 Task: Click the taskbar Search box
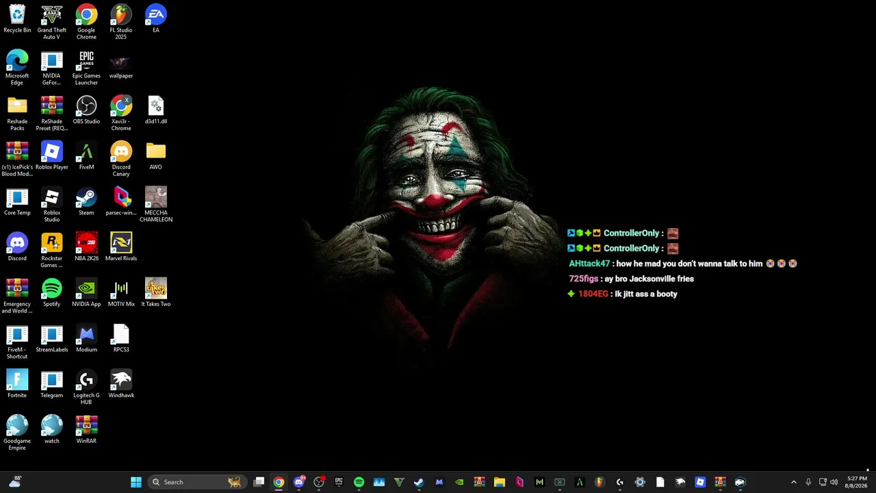pyautogui.click(x=196, y=482)
